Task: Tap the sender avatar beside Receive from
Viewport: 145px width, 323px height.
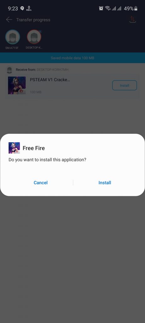Action: (9, 70)
